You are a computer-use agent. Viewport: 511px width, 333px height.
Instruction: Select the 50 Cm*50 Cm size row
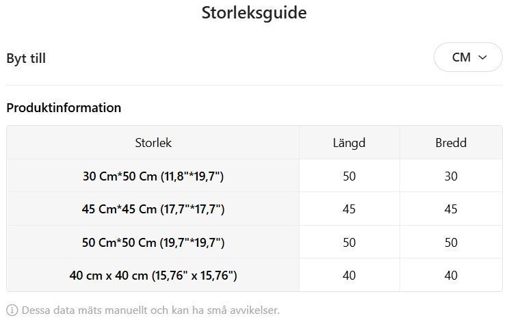(153, 243)
